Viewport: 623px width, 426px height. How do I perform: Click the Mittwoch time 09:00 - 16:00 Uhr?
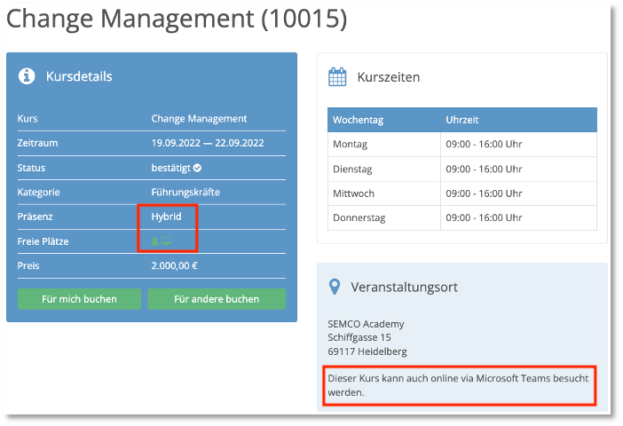point(484,193)
